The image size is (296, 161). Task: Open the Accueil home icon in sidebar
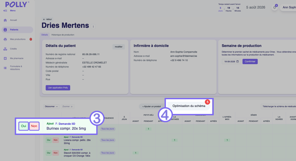5,20
